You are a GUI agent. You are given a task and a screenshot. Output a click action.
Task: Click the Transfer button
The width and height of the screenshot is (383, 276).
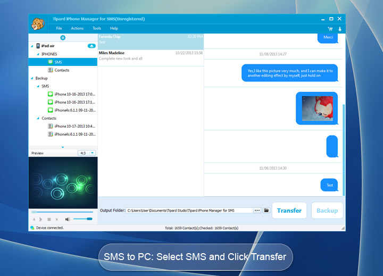click(x=289, y=211)
